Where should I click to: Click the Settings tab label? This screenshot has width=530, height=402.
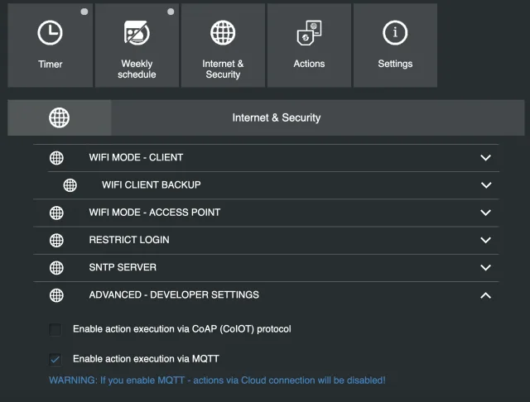pyautogui.click(x=395, y=64)
